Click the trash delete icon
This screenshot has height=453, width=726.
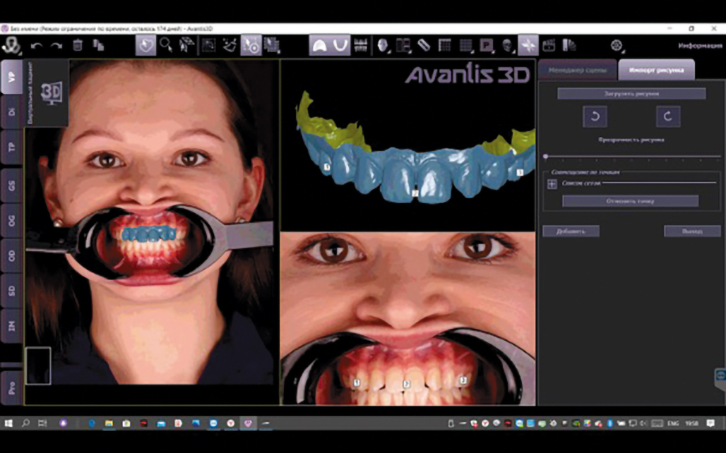tap(78, 45)
